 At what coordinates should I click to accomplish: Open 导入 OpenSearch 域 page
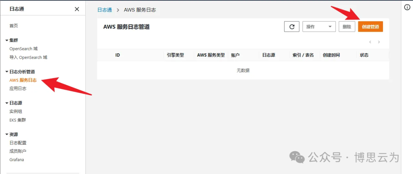click(28, 57)
